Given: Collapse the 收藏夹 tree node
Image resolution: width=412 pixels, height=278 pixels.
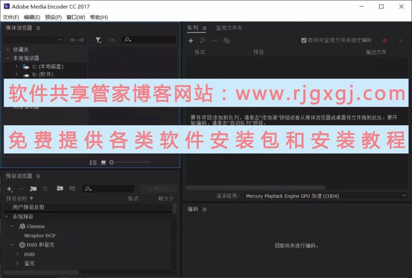Looking at the screenshot, I should (x=8, y=50).
